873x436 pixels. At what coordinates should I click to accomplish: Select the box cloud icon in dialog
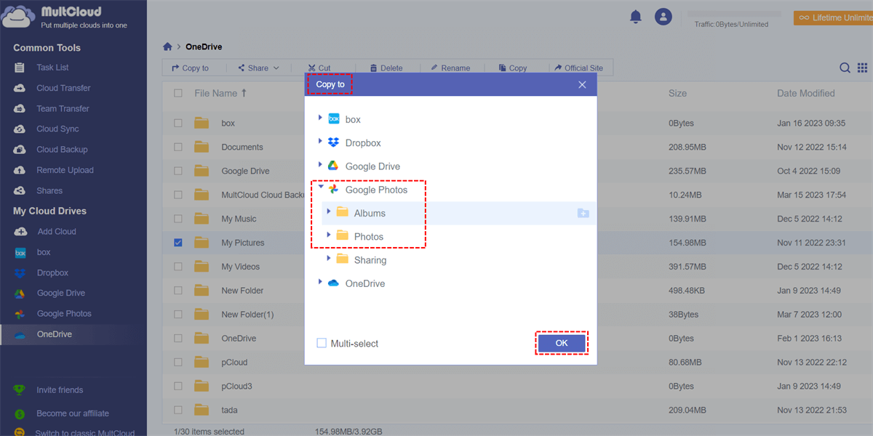point(334,119)
